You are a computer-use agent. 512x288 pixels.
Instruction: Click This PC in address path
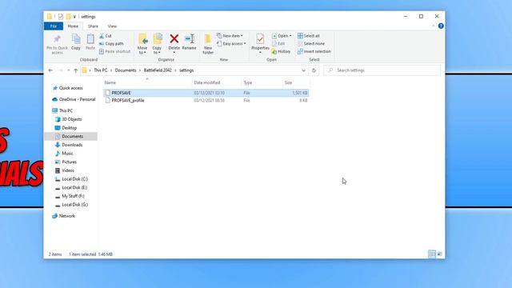pyautogui.click(x=100, y=70)
